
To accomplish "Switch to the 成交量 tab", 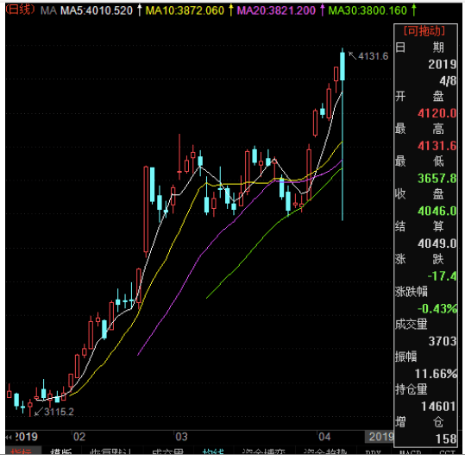I will point(168,452).
